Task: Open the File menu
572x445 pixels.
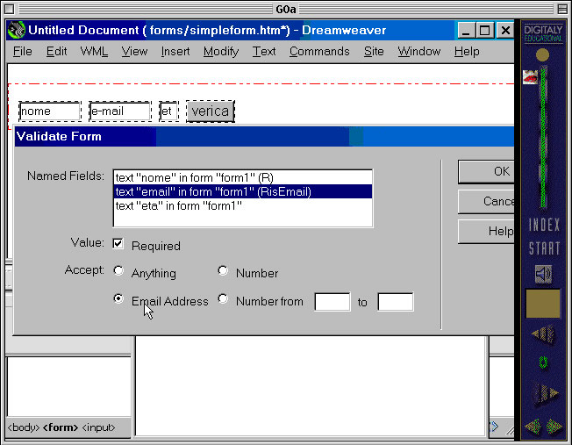Action: tap(23, 52)
